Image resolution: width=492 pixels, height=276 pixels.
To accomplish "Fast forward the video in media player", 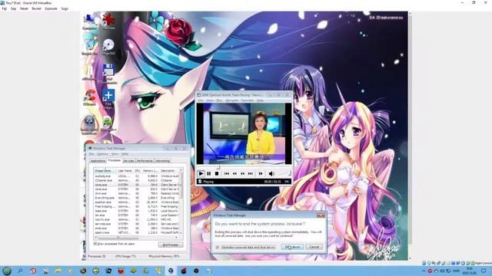I will 242,173.
